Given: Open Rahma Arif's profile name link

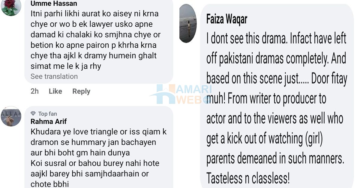Looking at the screenshot, I should point(49,121).
